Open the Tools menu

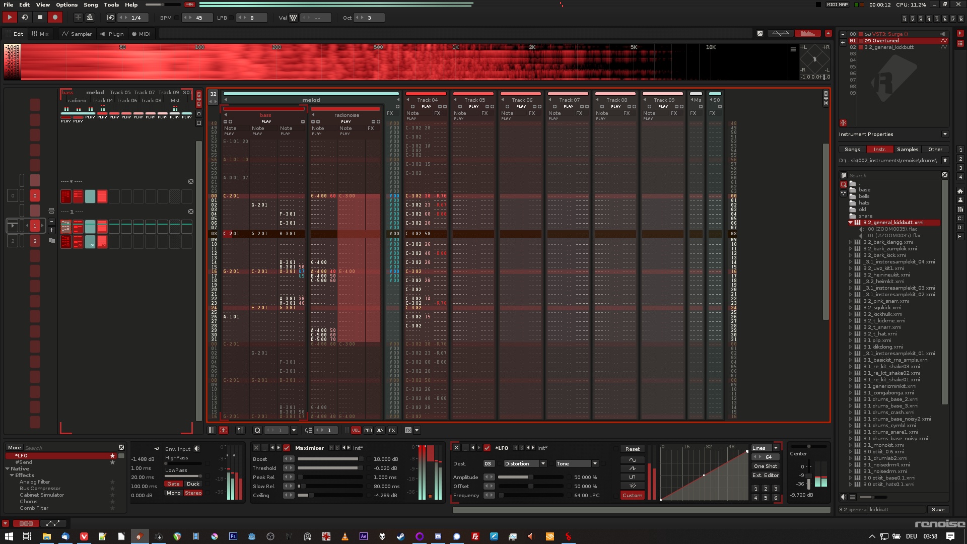pos(111,5)
